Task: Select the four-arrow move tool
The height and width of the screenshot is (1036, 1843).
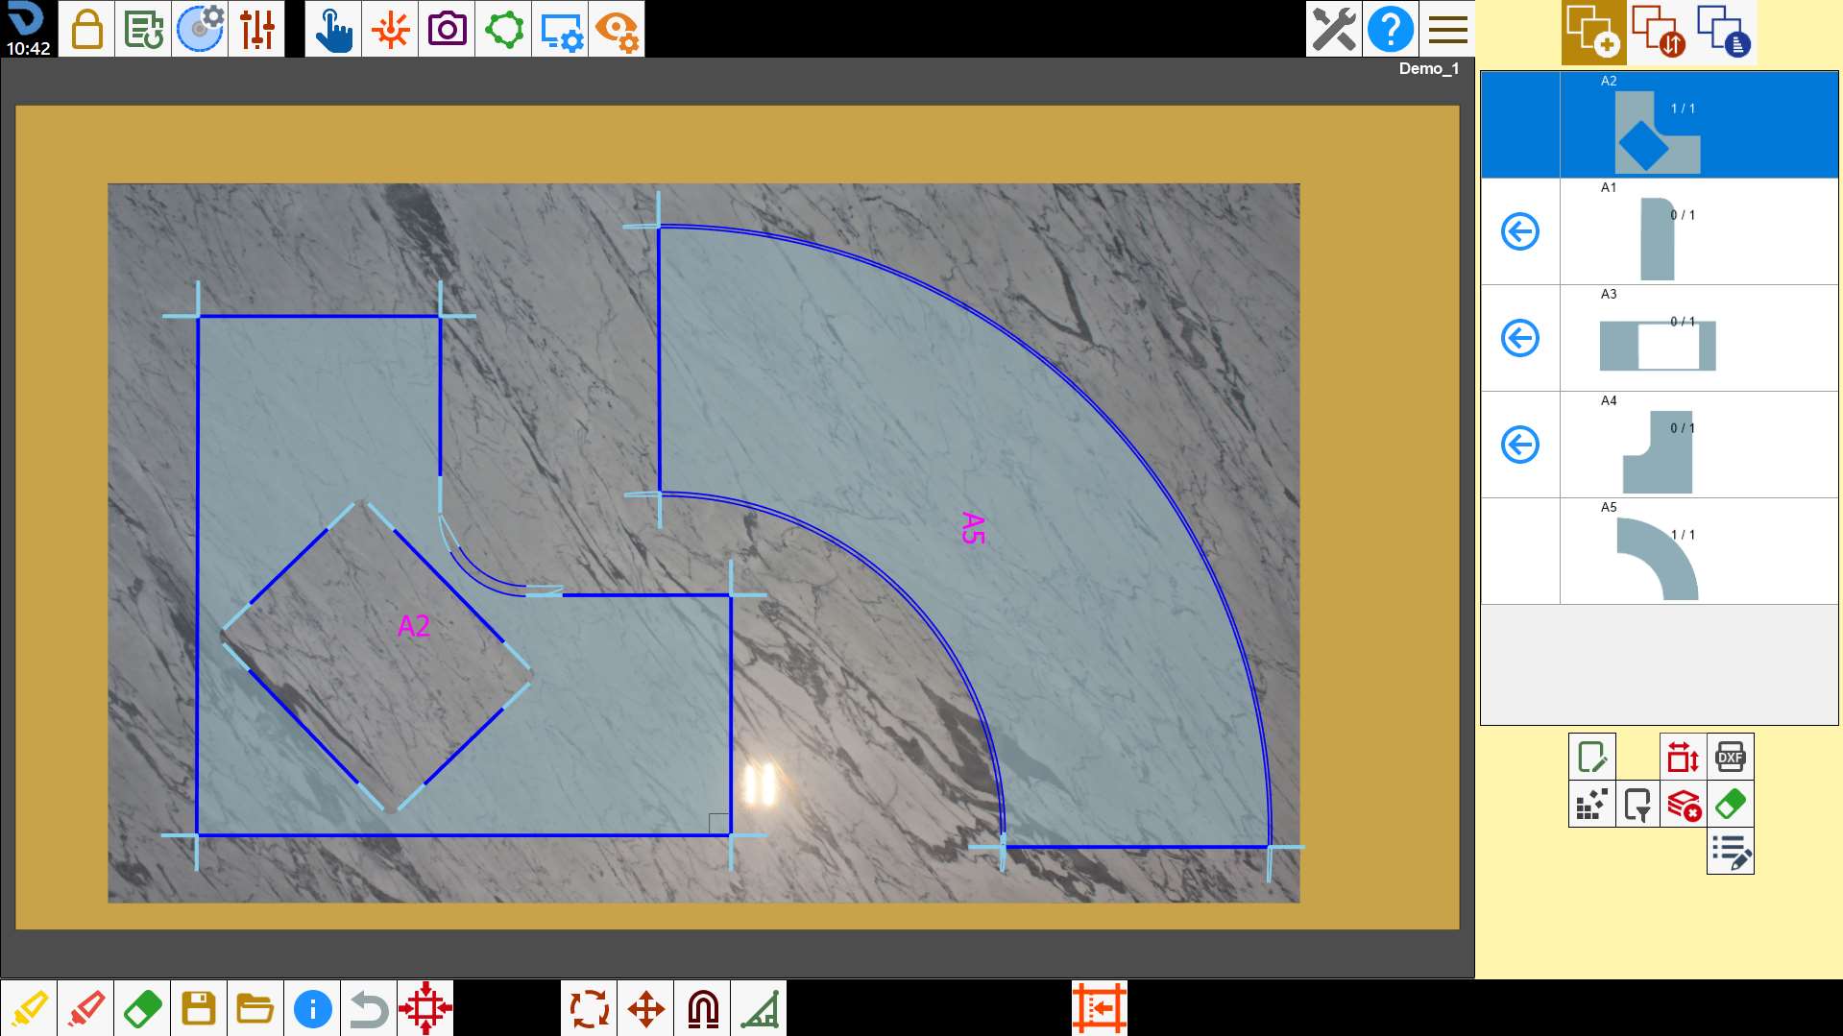Action: click(x=646, y=1008)
